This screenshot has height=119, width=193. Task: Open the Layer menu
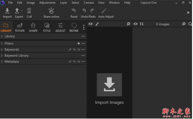click(x=63, y=3)
